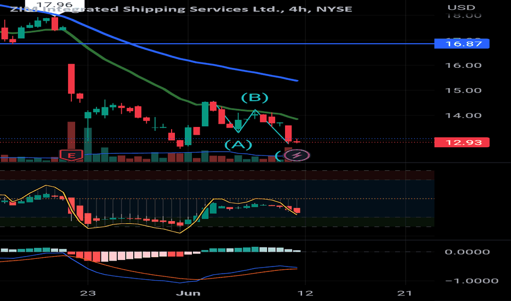Click the earnings 'E' marker icon
511x301 pixels.
71,155
